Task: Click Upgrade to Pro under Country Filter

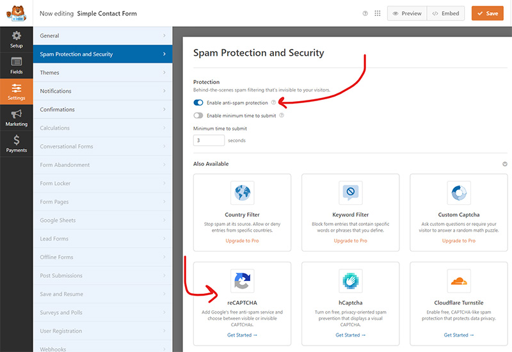Action: pyautogui.click(x=243, y=241)
